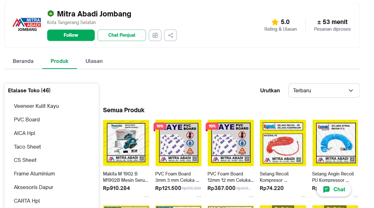Click the Mitra Abadi Jombang store logo

[27, 25]
